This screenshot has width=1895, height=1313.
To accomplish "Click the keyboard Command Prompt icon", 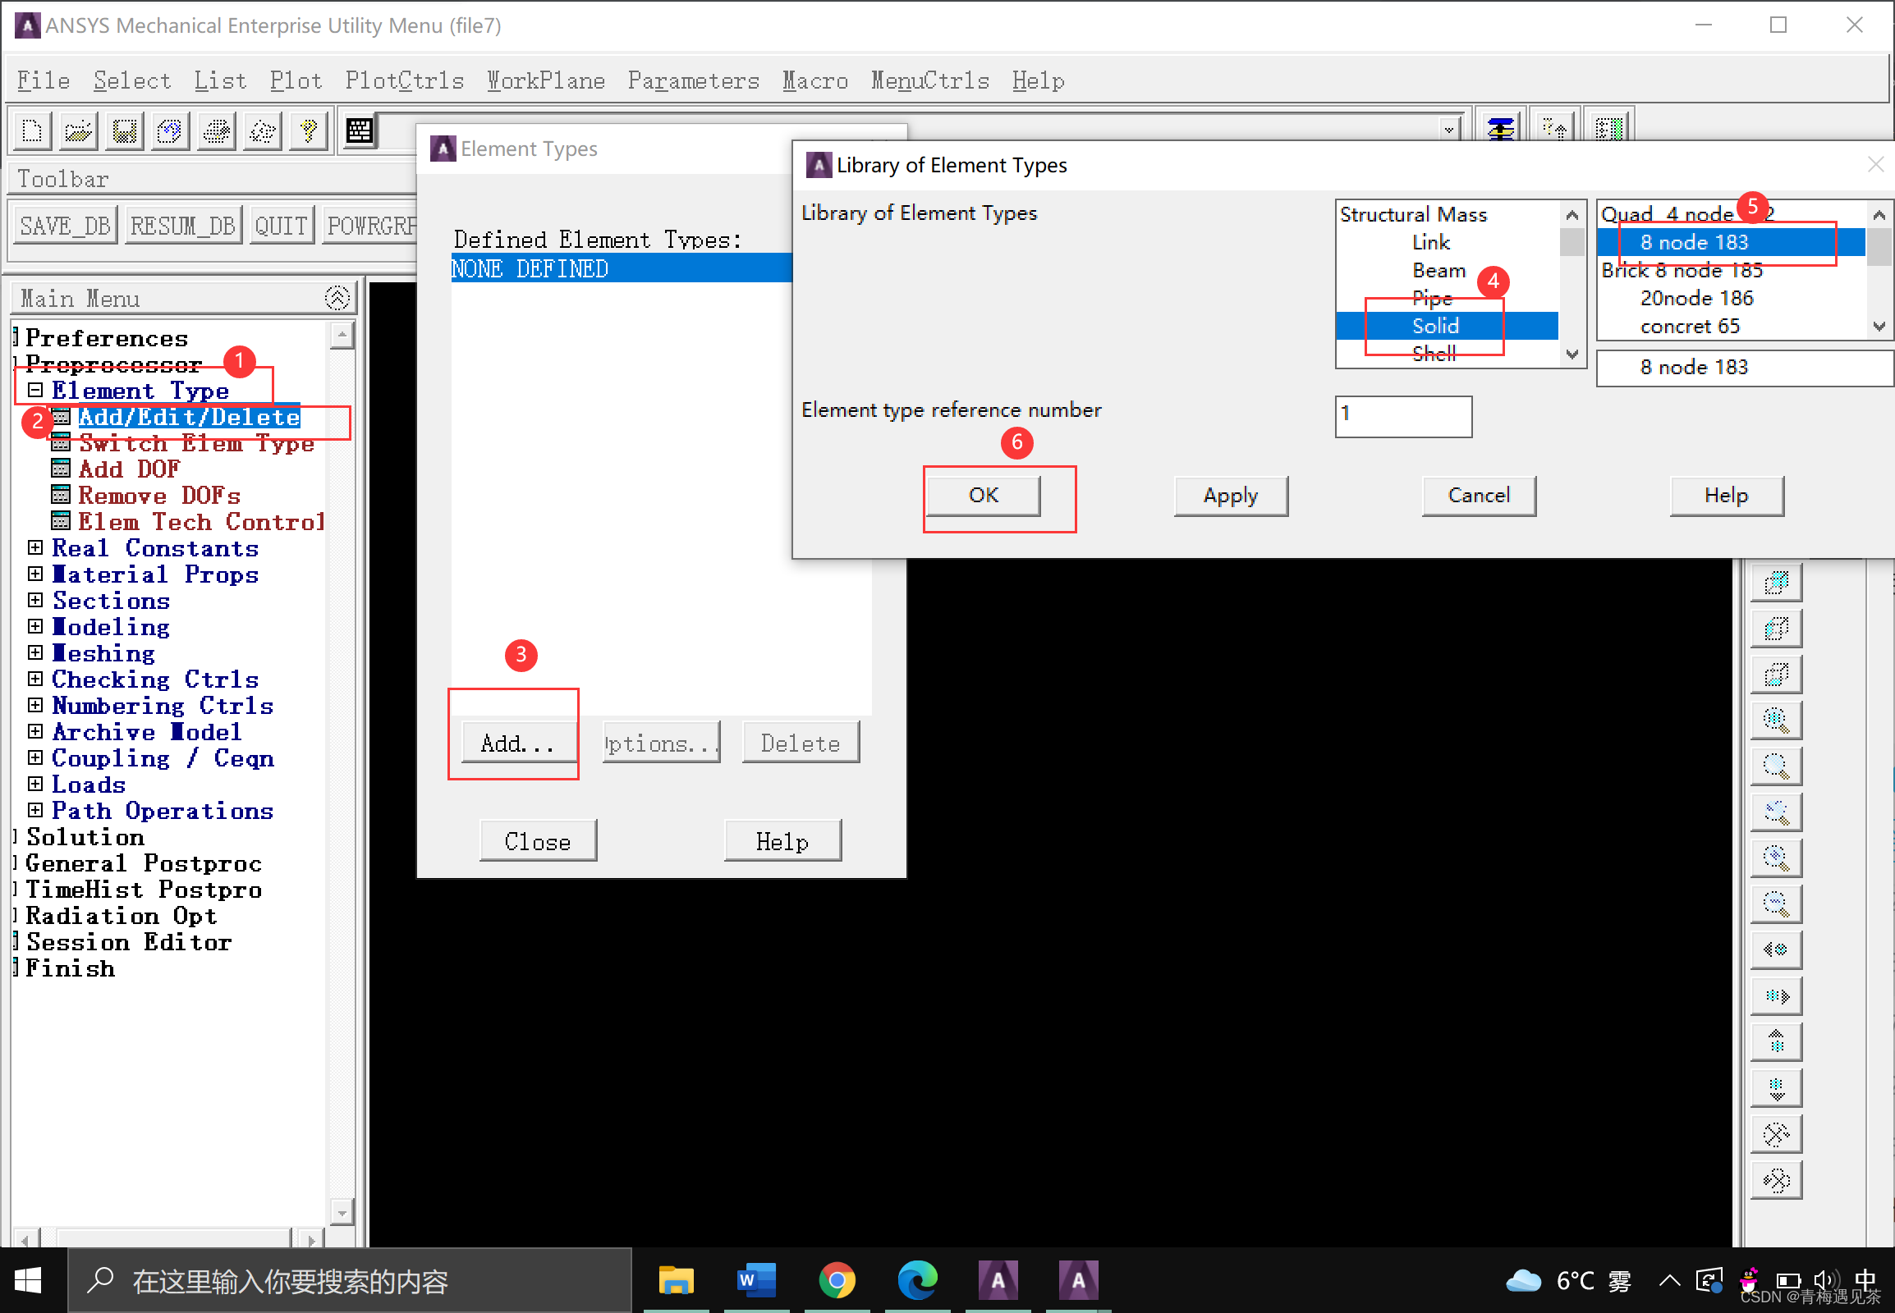I will click(359, 130).
